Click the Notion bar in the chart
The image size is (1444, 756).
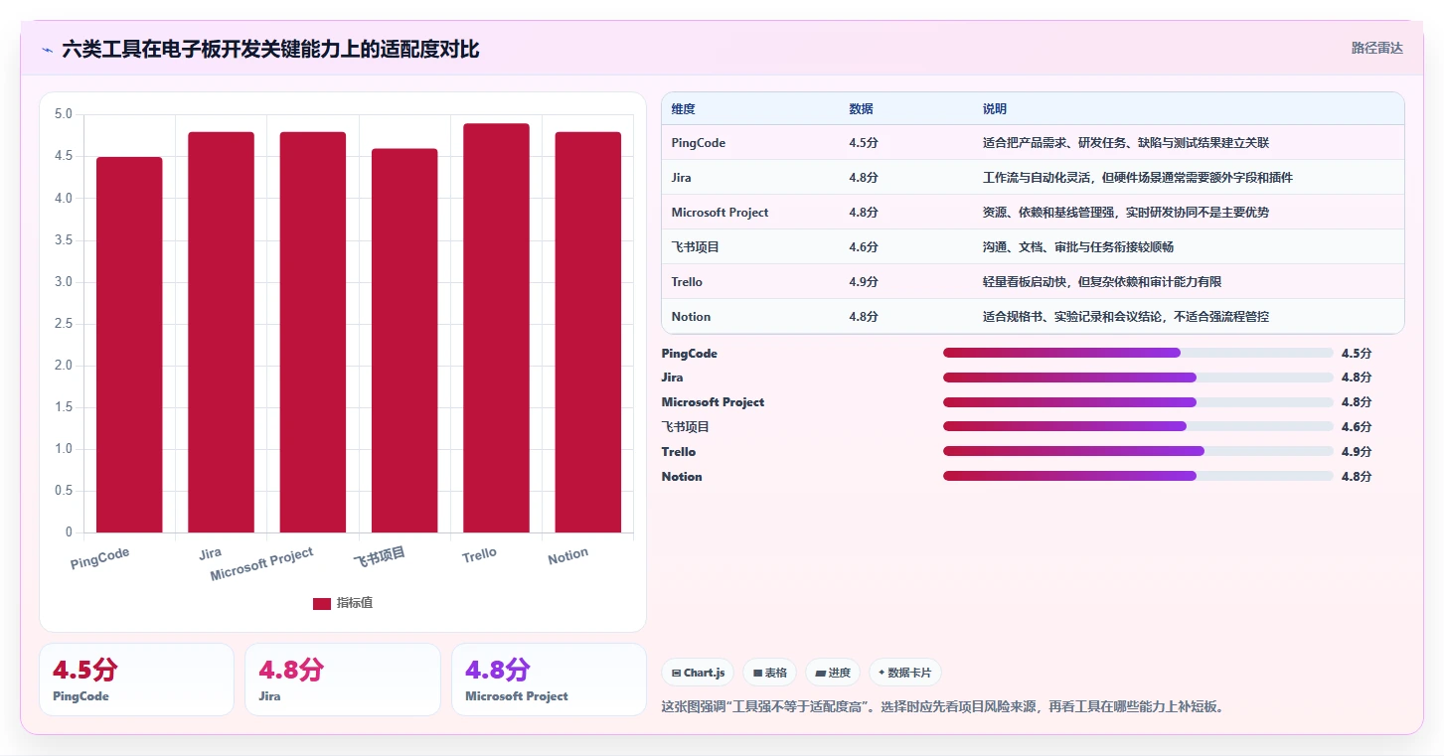(x=588, y=332)
